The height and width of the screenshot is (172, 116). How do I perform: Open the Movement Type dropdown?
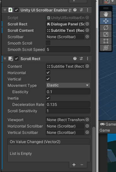click(x=68, y=85)
